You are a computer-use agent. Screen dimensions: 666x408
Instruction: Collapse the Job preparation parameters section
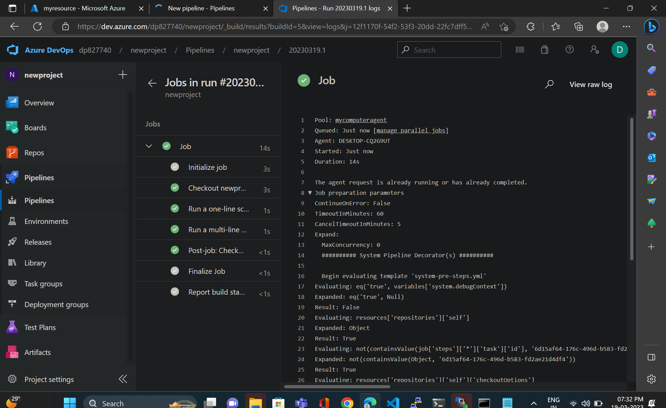(310, 193)
